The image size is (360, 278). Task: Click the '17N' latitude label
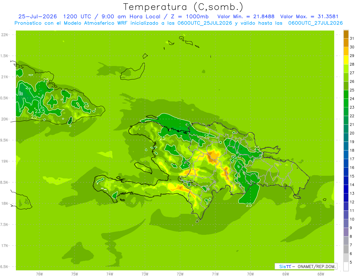coord(4,246)
